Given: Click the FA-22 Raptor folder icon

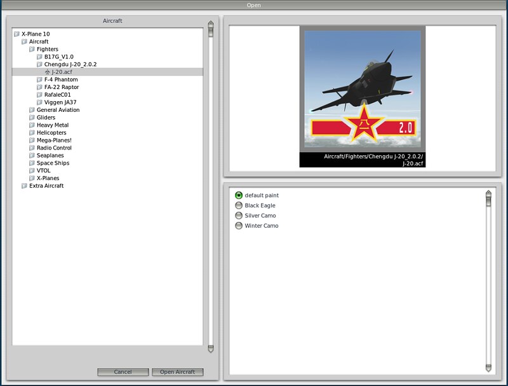Looking at the screenshot, I should (x=39, y=87).
